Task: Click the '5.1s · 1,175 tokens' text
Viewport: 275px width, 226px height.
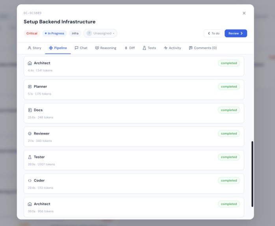Action: [39, 94]
